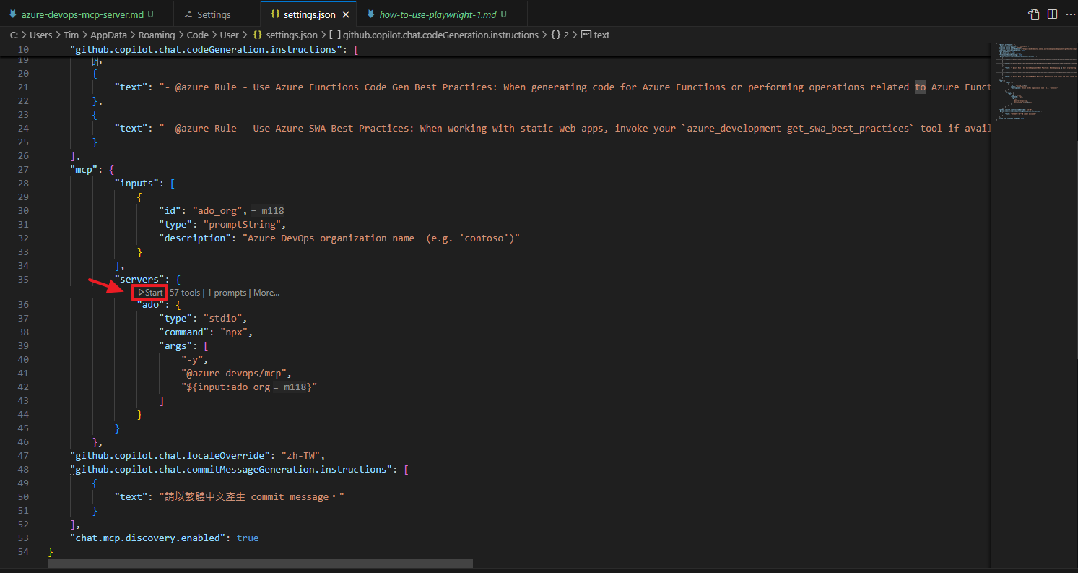The height and width of the screenshot is (573, 1078).
Task: Click the '1 prompts' code lens link
Action: 226,293
